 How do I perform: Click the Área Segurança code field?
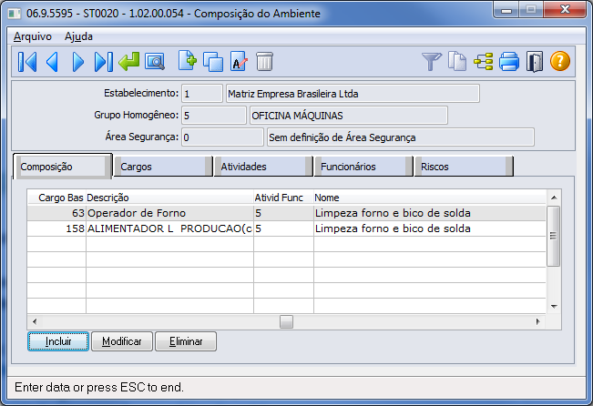[x=222, y=137]
